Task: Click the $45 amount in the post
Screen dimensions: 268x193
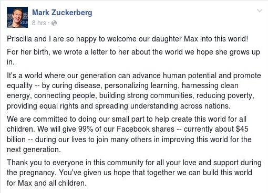Action: point(242,129)
